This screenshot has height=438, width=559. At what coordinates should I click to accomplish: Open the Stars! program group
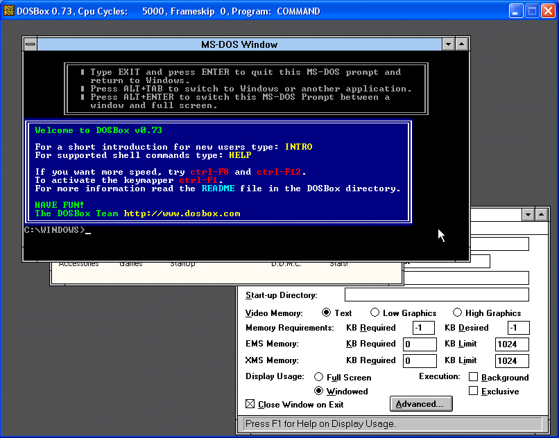[x=339, y=264]
